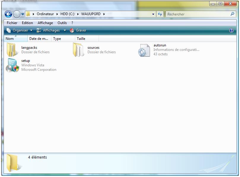Screen dimensions: 240x177
Task: Sort by the Taille column header
Action: (x=81, y=39)
